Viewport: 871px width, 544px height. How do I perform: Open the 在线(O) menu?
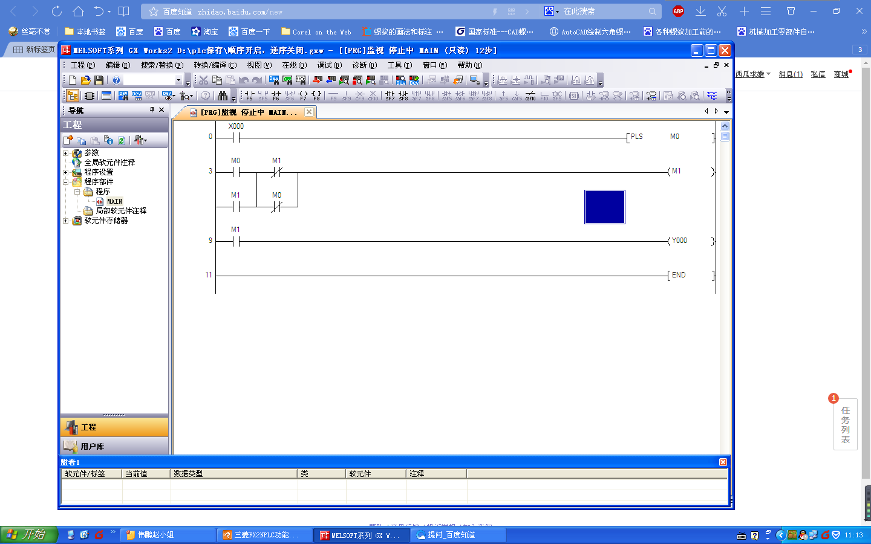click(294, 65)
